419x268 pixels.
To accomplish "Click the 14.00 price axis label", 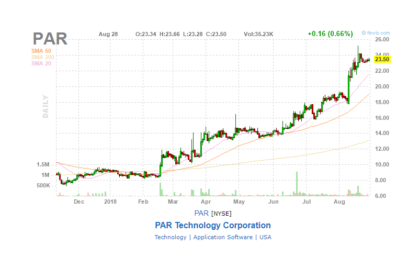I will point(382,133).
